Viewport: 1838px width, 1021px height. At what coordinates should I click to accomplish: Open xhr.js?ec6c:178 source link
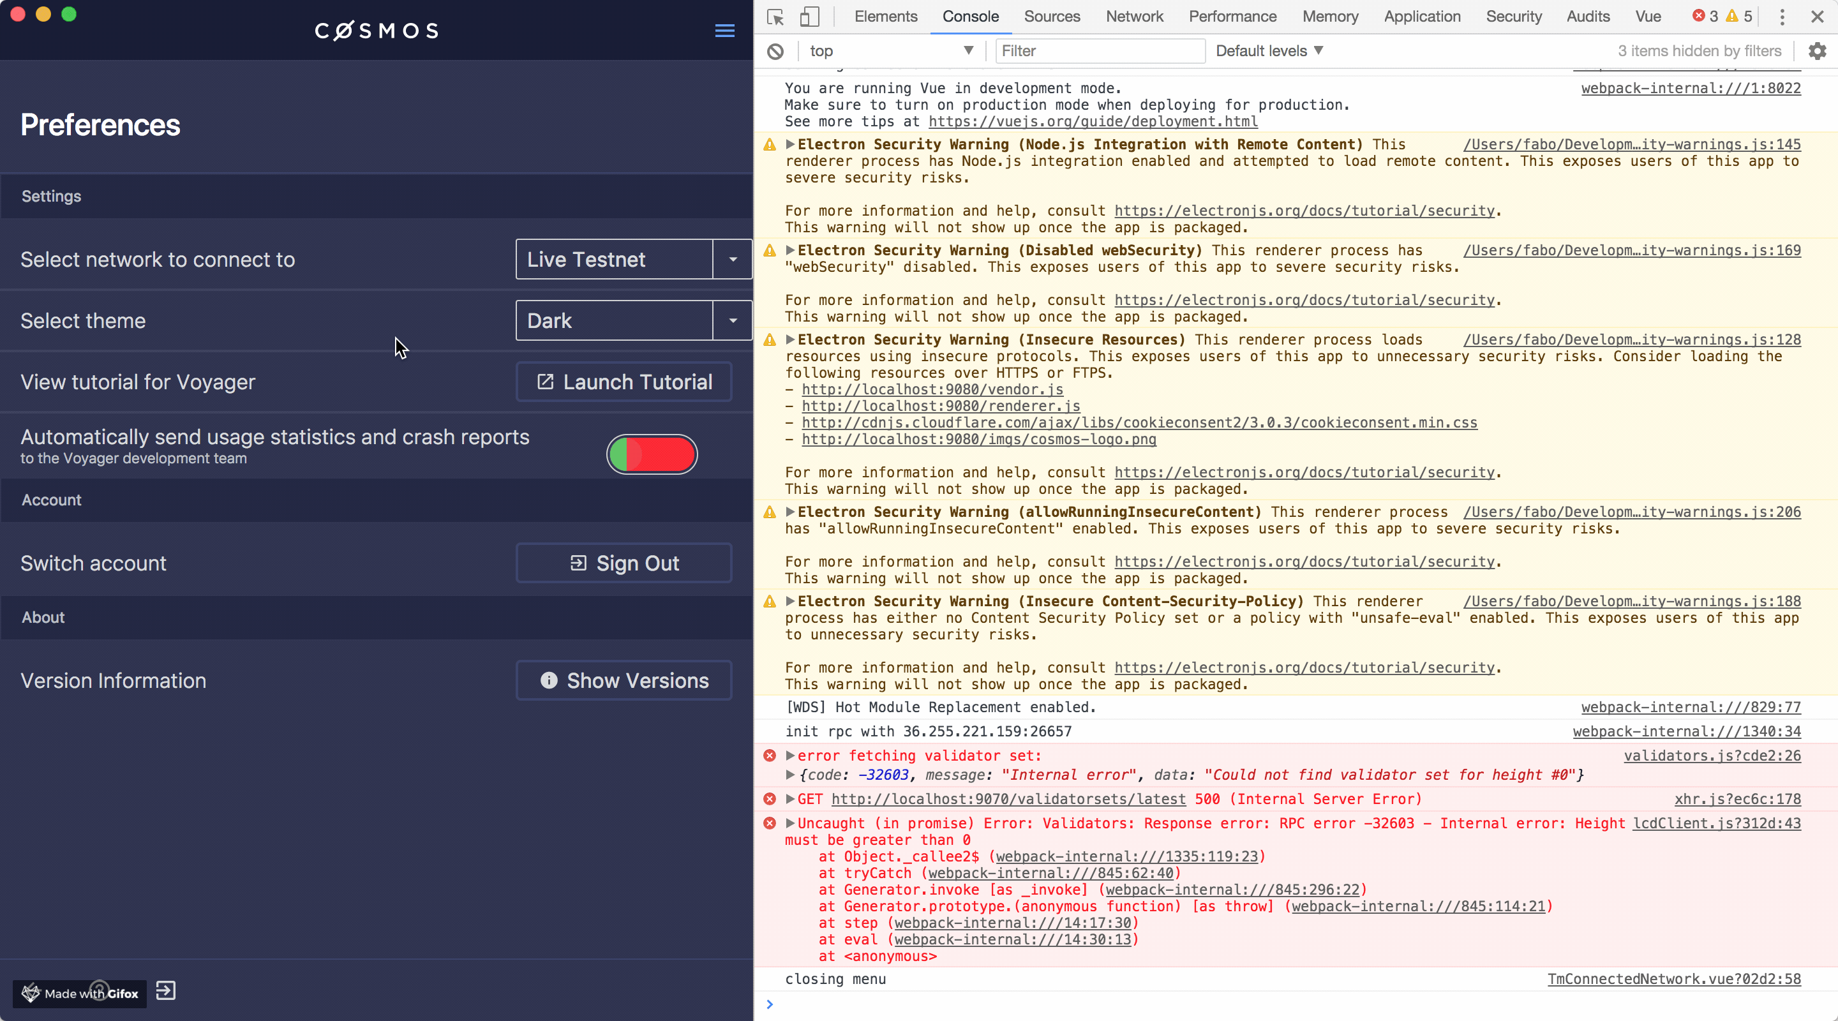coord(1737,799)
